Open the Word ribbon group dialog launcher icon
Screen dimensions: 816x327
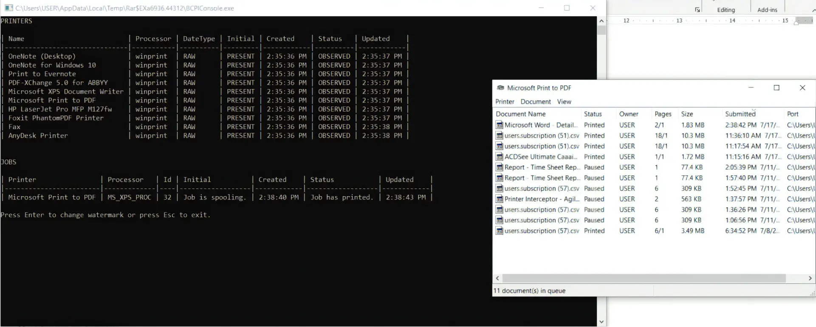coord(697,10)
